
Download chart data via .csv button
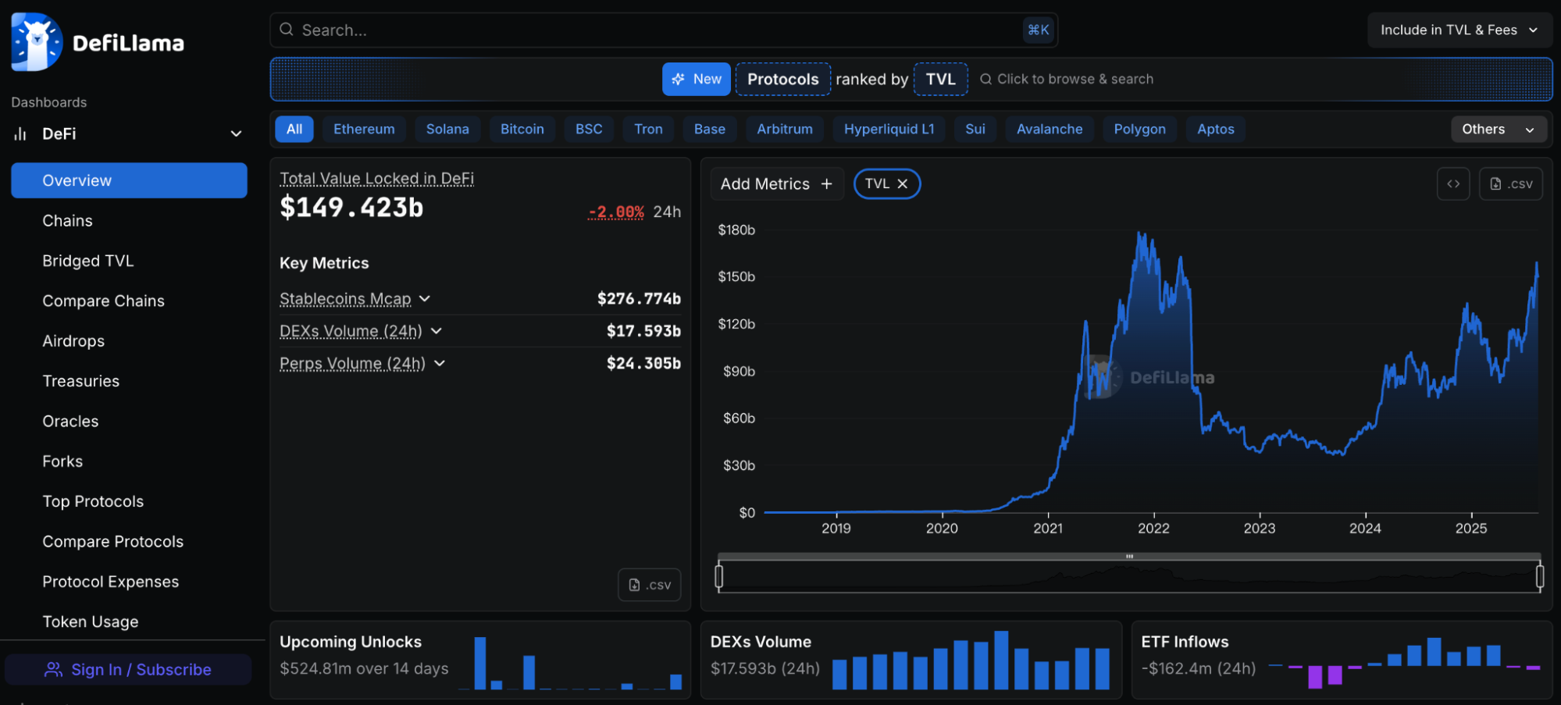click(1511, 184)
